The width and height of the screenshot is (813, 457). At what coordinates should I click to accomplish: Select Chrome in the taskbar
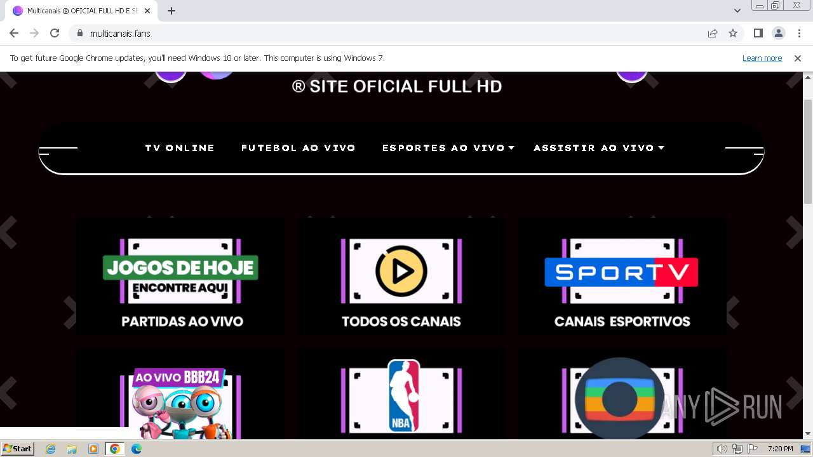click(115, 449)
